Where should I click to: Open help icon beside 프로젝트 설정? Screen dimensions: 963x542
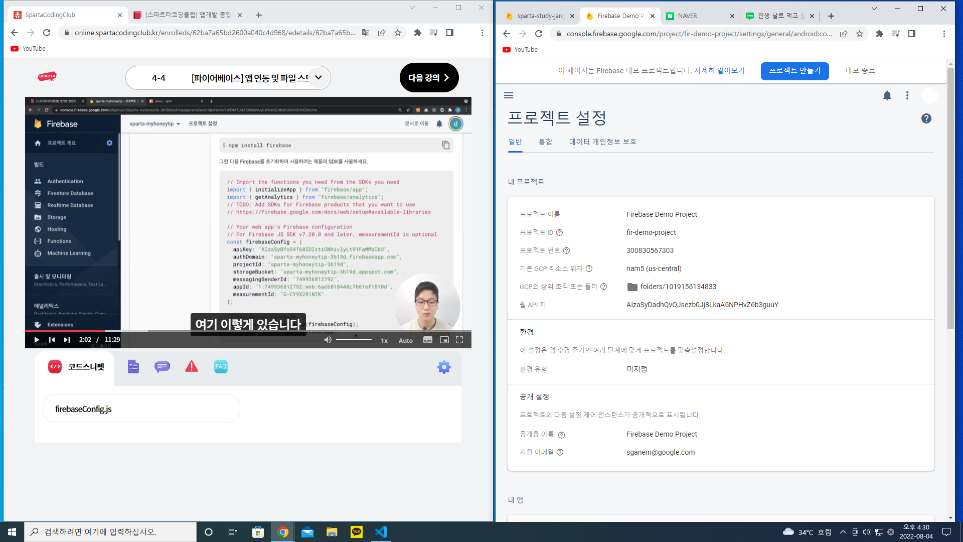[926, 118]
